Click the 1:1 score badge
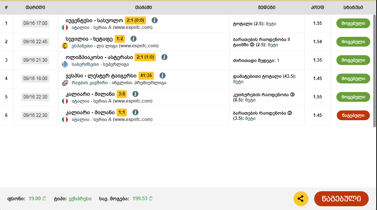This screenshot has height=210, width=377. pyautogui.click(x=122, y=112)
